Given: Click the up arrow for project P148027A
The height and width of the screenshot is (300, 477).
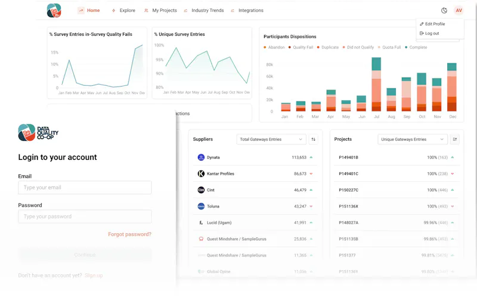Looking at the screenshot, I should pyautogui.click(x=453, y=222).
